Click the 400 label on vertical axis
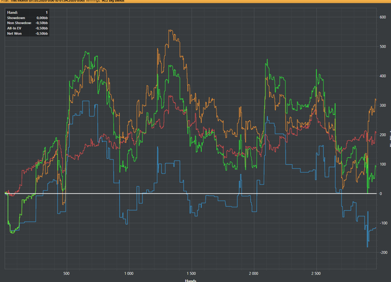 [383, 76]
